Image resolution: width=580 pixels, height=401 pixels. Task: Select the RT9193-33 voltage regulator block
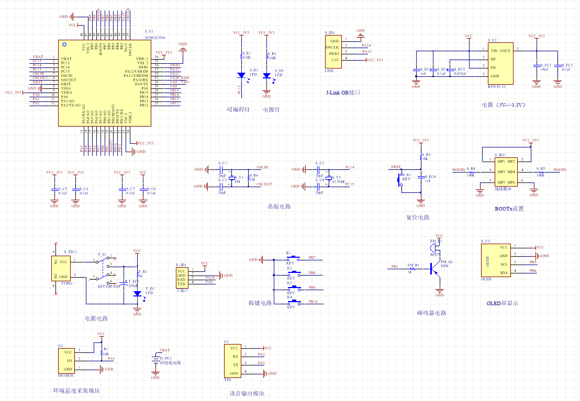tap(500, 63)
